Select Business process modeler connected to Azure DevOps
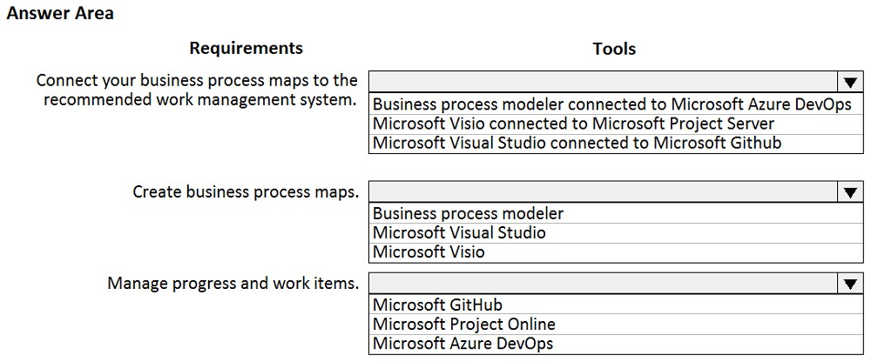This screenshot has height=362, width=871. coord(616,104)
